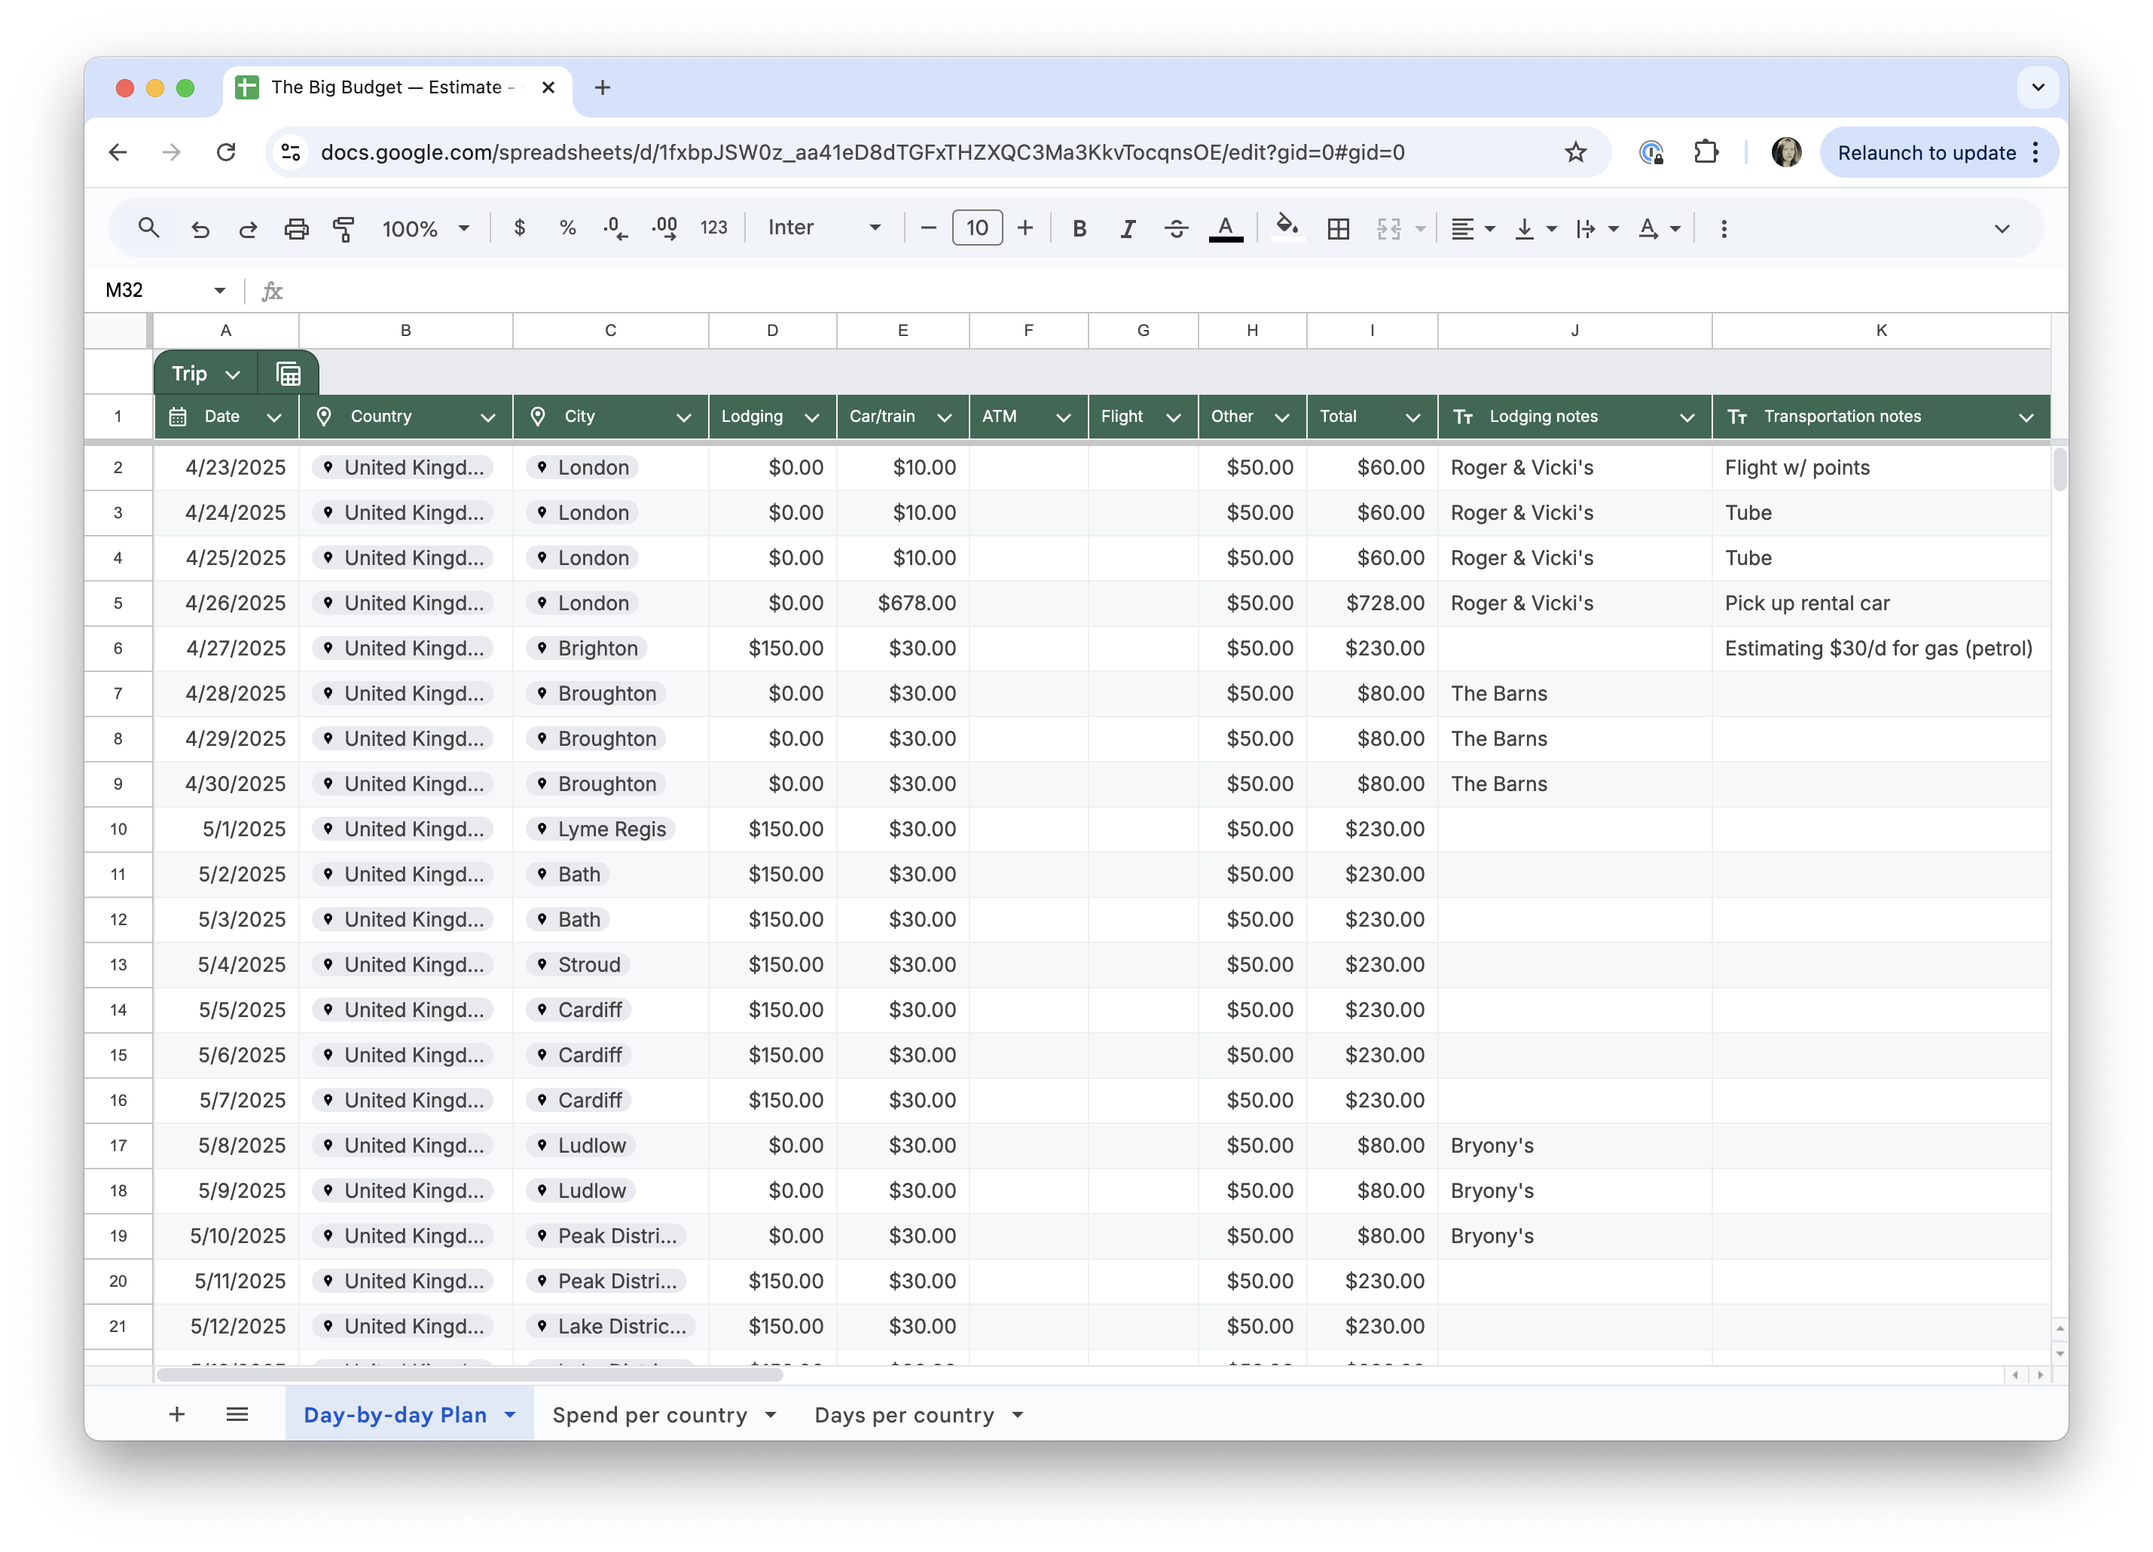Switch to Spend per country sheet

[x=649, y=1414]
